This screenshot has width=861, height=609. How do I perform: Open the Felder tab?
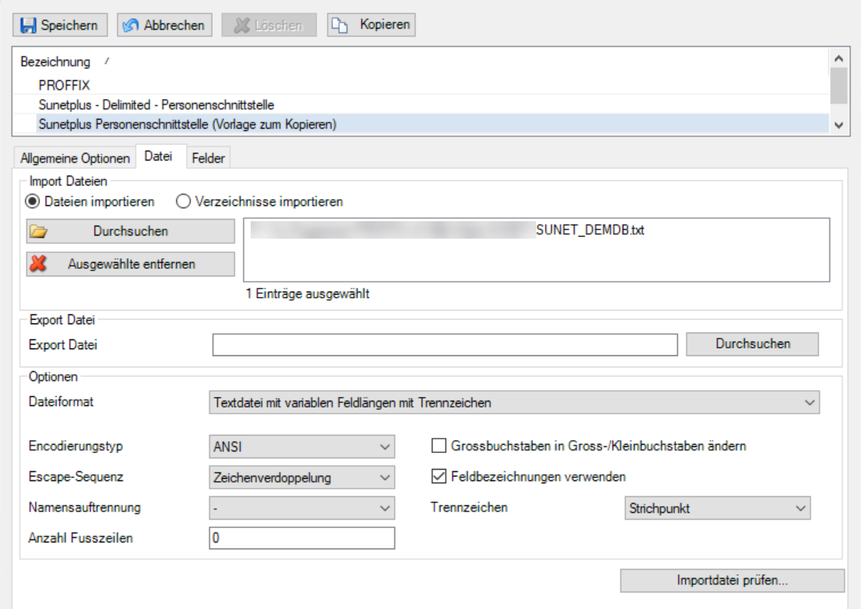coord(208,158)
